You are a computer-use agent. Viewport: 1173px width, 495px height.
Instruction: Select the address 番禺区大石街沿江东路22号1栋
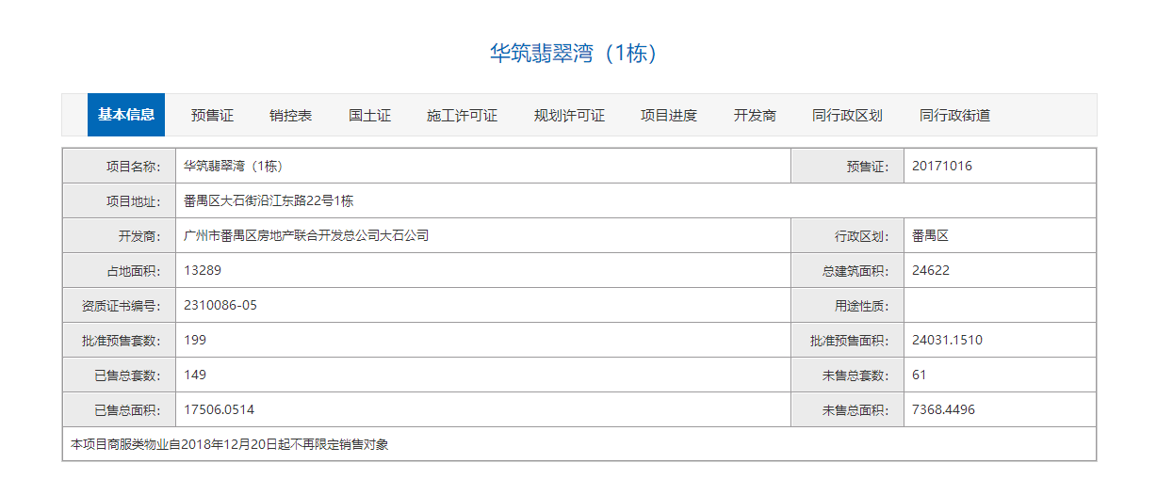[x=269, y=201]
